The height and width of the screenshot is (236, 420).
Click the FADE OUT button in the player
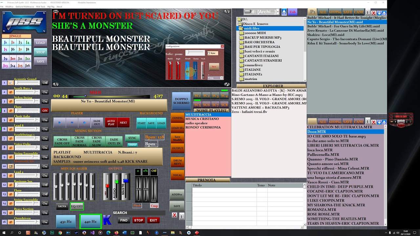click(97, 123)
